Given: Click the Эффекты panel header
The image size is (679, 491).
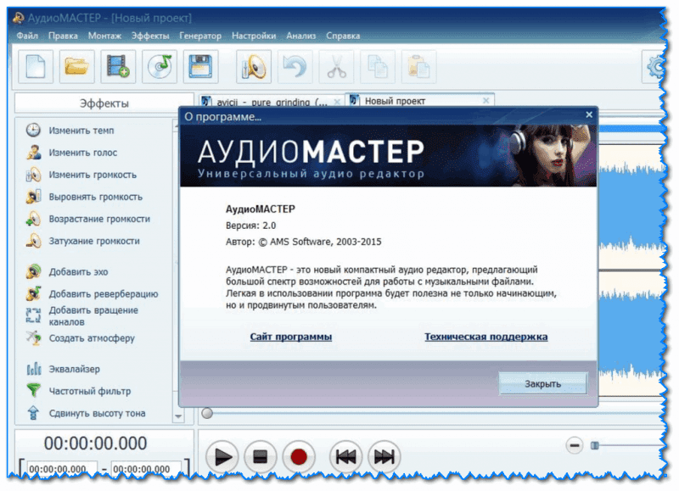Looking at the screenshot, I should (104, 103).
